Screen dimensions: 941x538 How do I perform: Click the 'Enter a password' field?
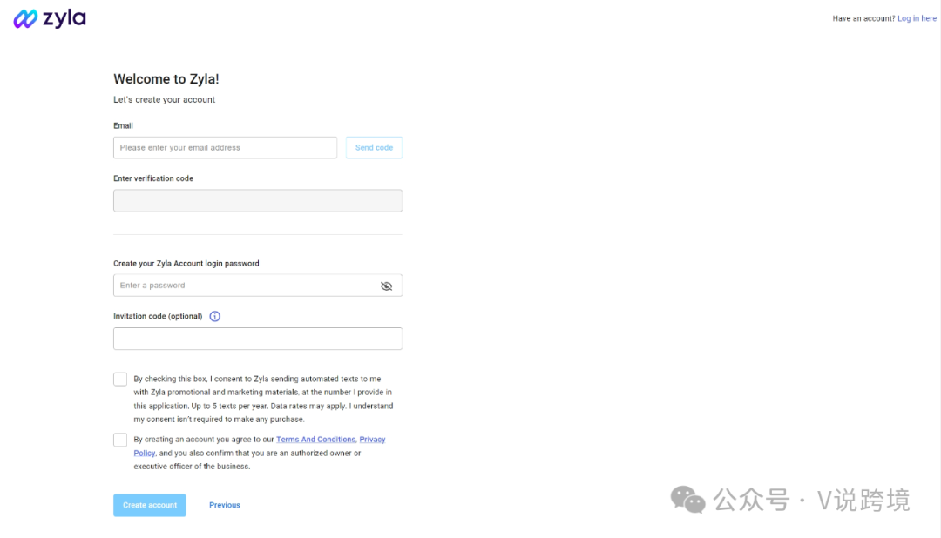pos(257,286)
